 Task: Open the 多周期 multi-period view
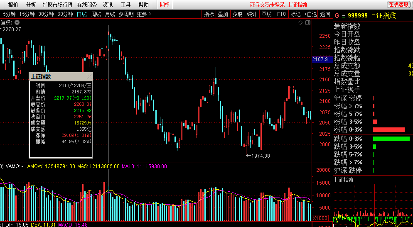click(126, 14)
